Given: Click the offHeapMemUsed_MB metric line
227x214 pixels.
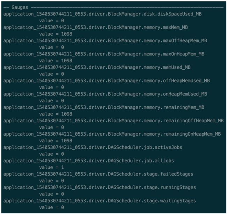Looking at the screenshot, I should click(107, 81).
